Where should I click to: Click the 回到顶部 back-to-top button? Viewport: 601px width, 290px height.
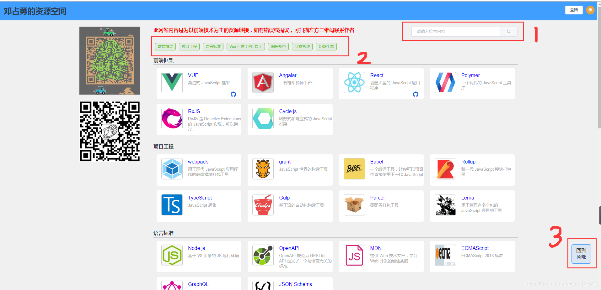pos(581,254)
